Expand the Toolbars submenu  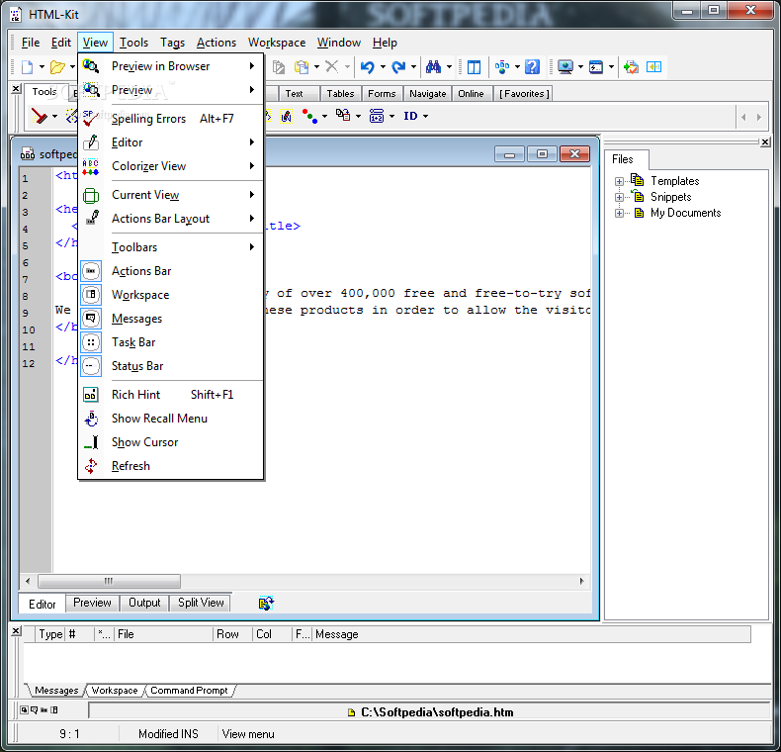coord(171,247)
